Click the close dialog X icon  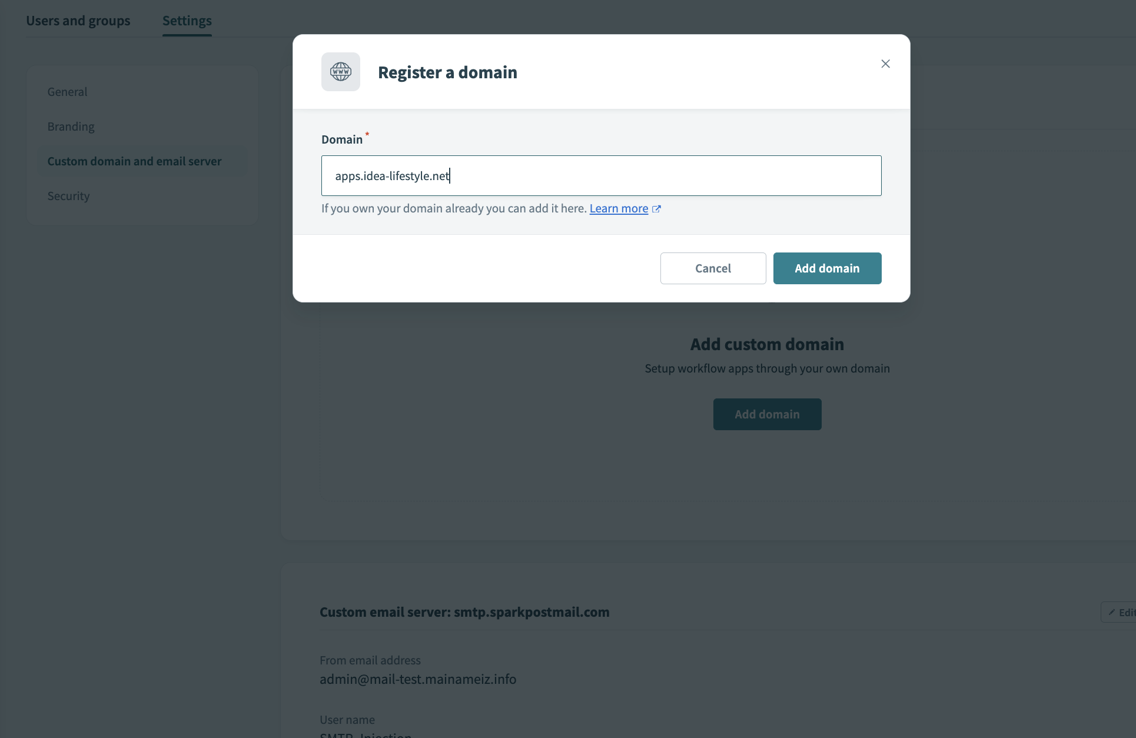(885, 64)
